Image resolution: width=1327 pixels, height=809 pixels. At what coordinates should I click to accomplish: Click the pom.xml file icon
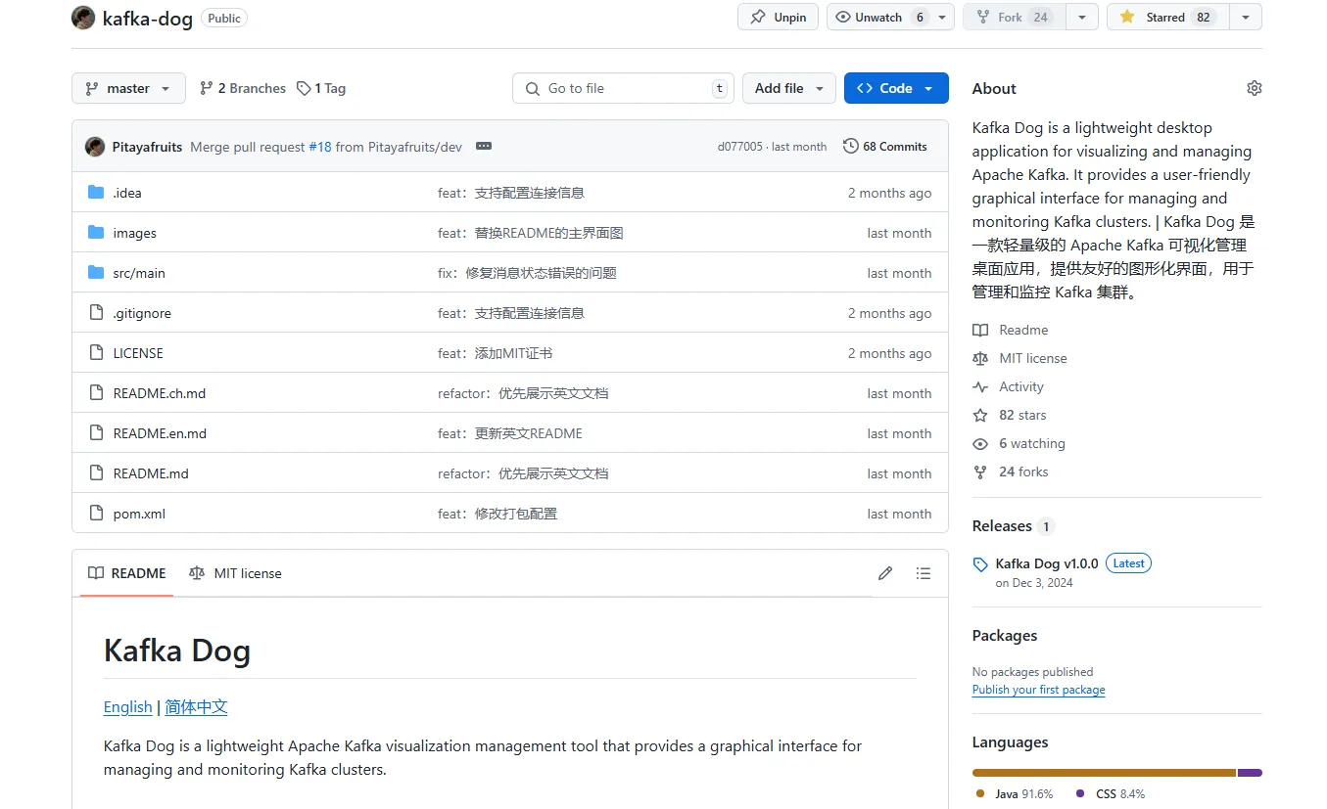point(96,514)
